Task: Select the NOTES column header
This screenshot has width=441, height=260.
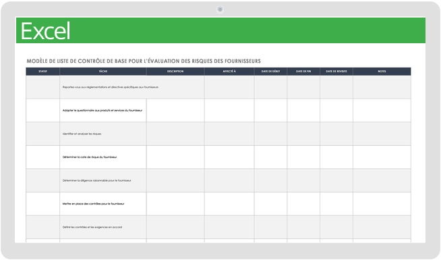Action: [x=382, y=72]
